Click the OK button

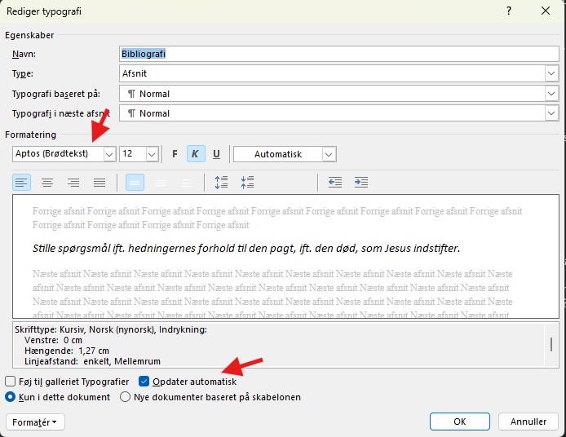460,422
